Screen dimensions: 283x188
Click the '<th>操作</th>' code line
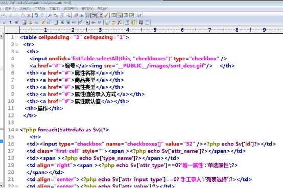44,108
